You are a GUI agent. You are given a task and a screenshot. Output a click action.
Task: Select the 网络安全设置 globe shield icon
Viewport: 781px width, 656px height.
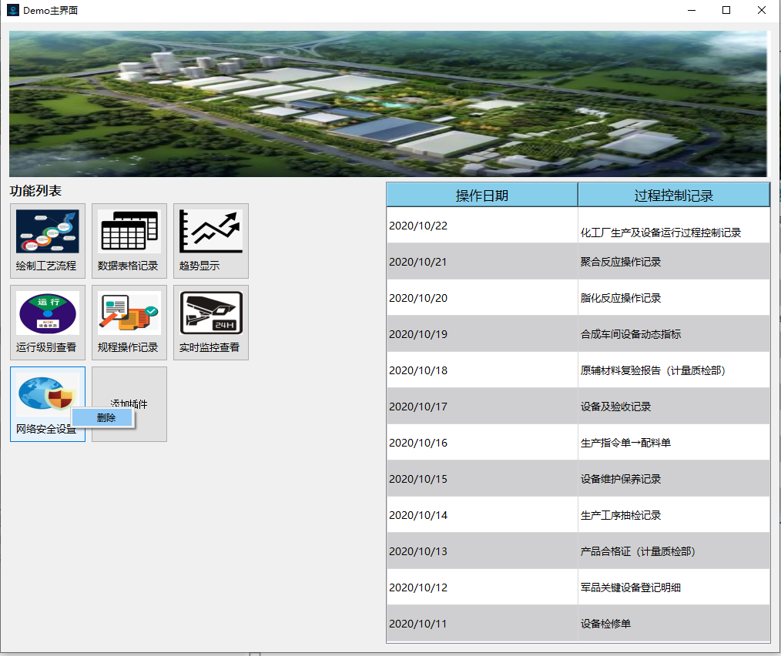48,404
